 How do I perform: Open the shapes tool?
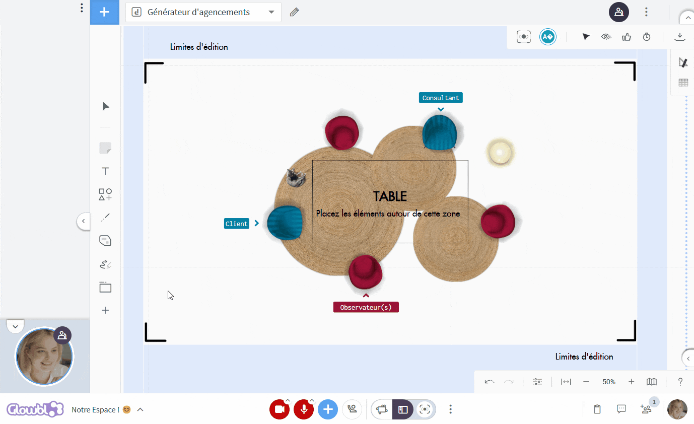point(105,194)
